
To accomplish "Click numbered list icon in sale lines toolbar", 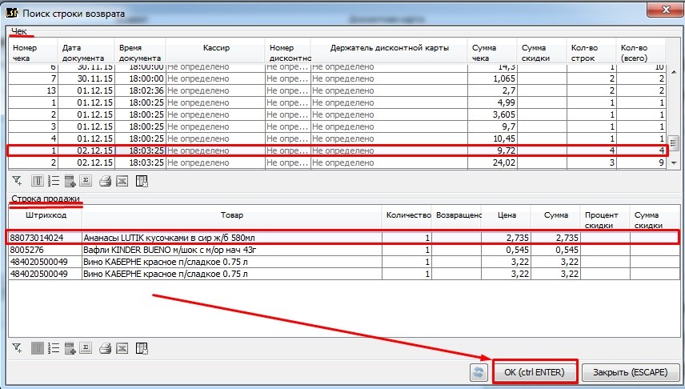I will 52,348.
